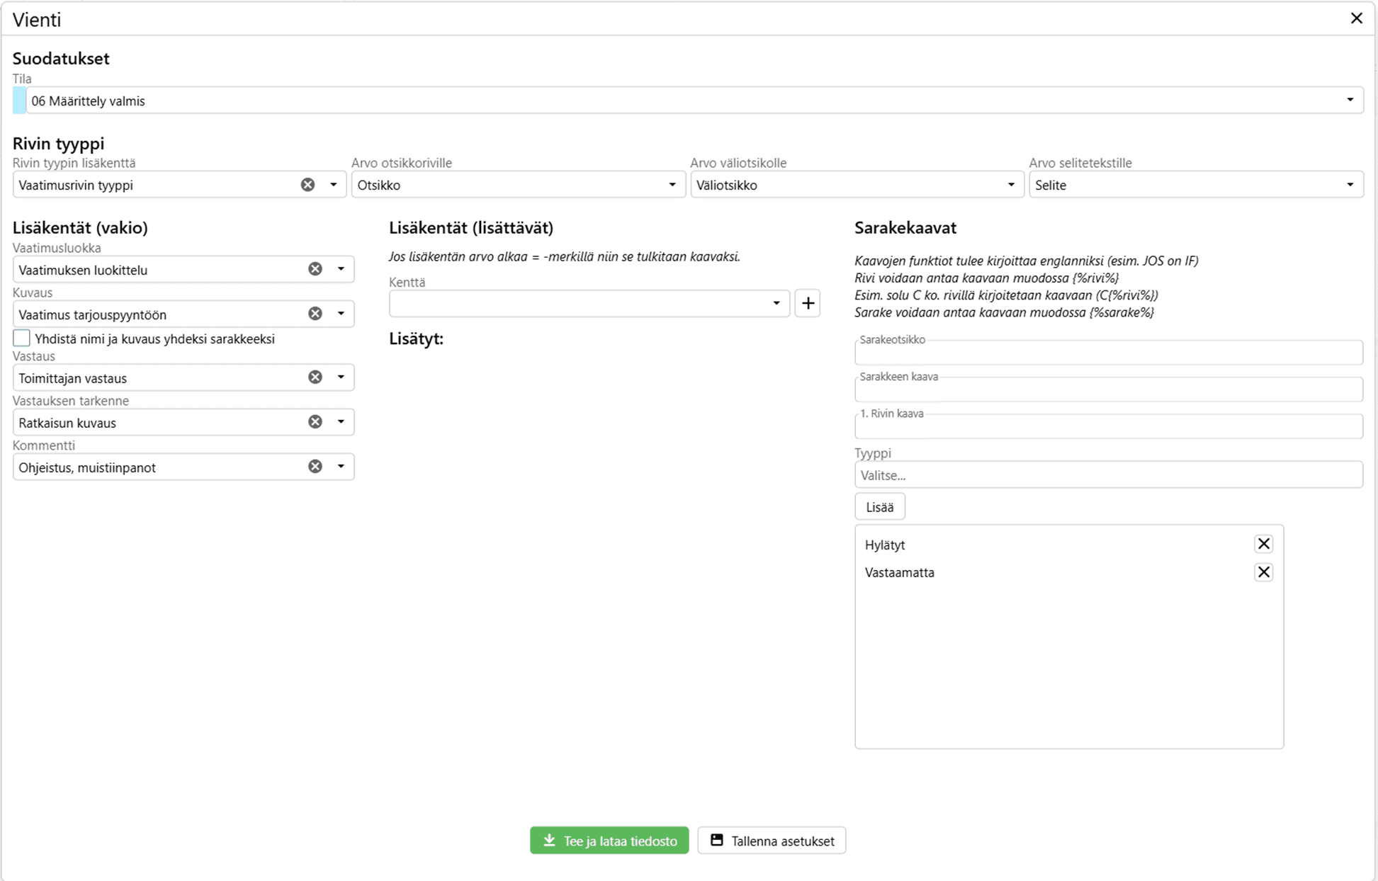Enable Yhdistä nimi ja kuvaus checkbox
This screenshot has width=1378, height=881.
22,339
